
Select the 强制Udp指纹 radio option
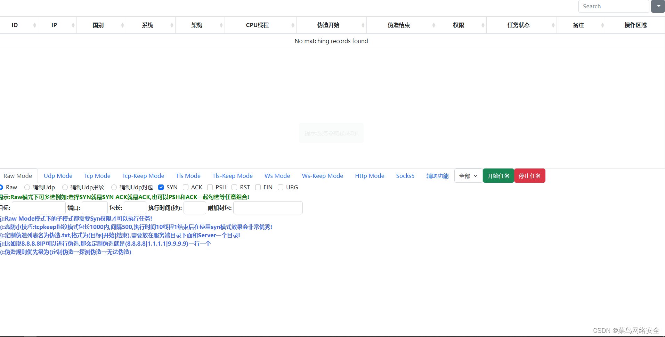point(65,187)
